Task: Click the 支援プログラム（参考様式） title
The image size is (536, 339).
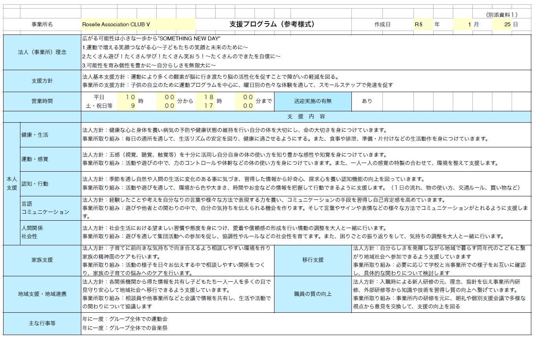Action: click(x=273, y=24)
